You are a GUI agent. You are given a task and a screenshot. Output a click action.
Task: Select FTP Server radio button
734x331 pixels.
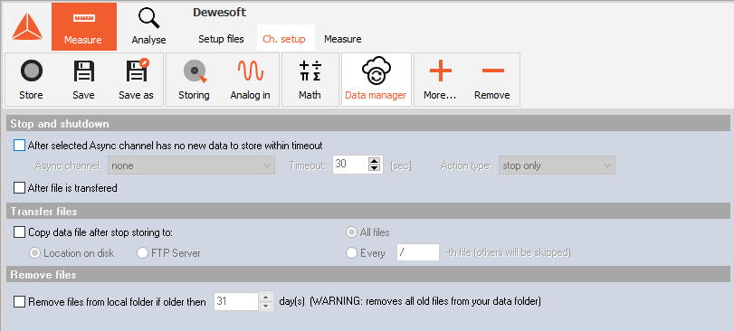(142, 253)
